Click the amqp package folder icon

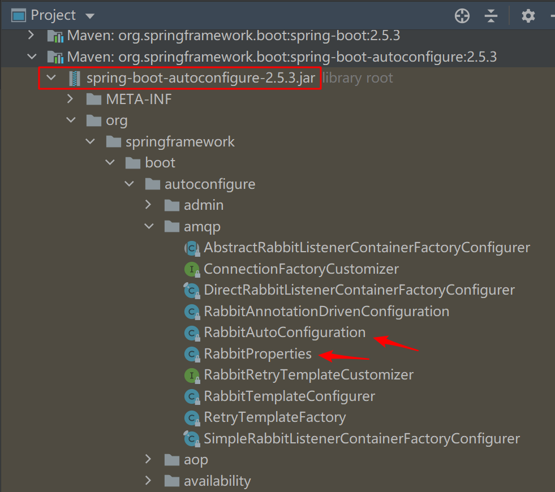point(172,227)
